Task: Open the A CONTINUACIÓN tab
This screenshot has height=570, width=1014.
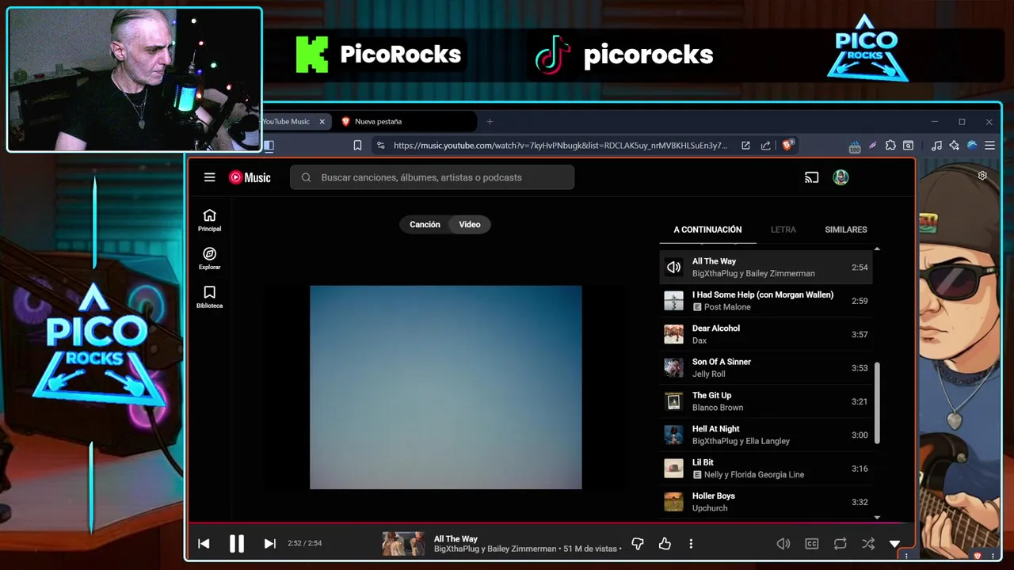Action: tap(707, 230)
